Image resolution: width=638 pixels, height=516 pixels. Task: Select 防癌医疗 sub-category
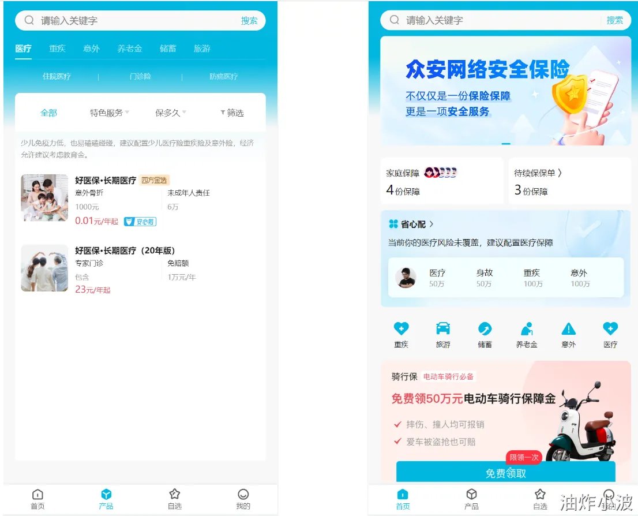coord(223,76)
